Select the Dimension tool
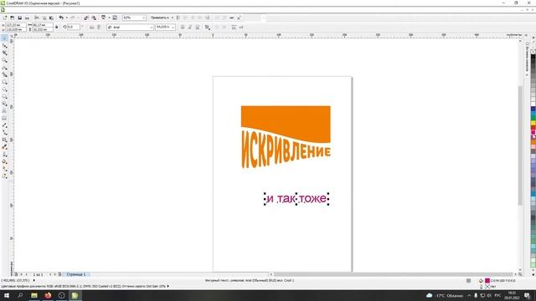536x301 pixels. click(x=4, y=125)
